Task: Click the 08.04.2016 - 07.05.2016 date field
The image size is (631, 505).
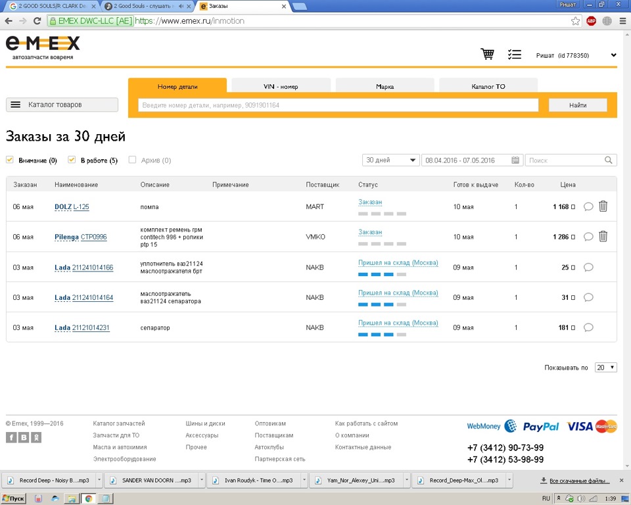Action: pyautogui.click(x=472, y=160)
